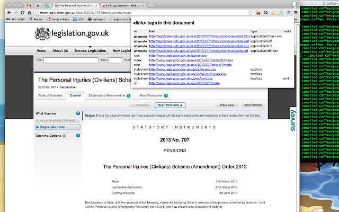Click the user profile icon at top right

coord(294,4)
